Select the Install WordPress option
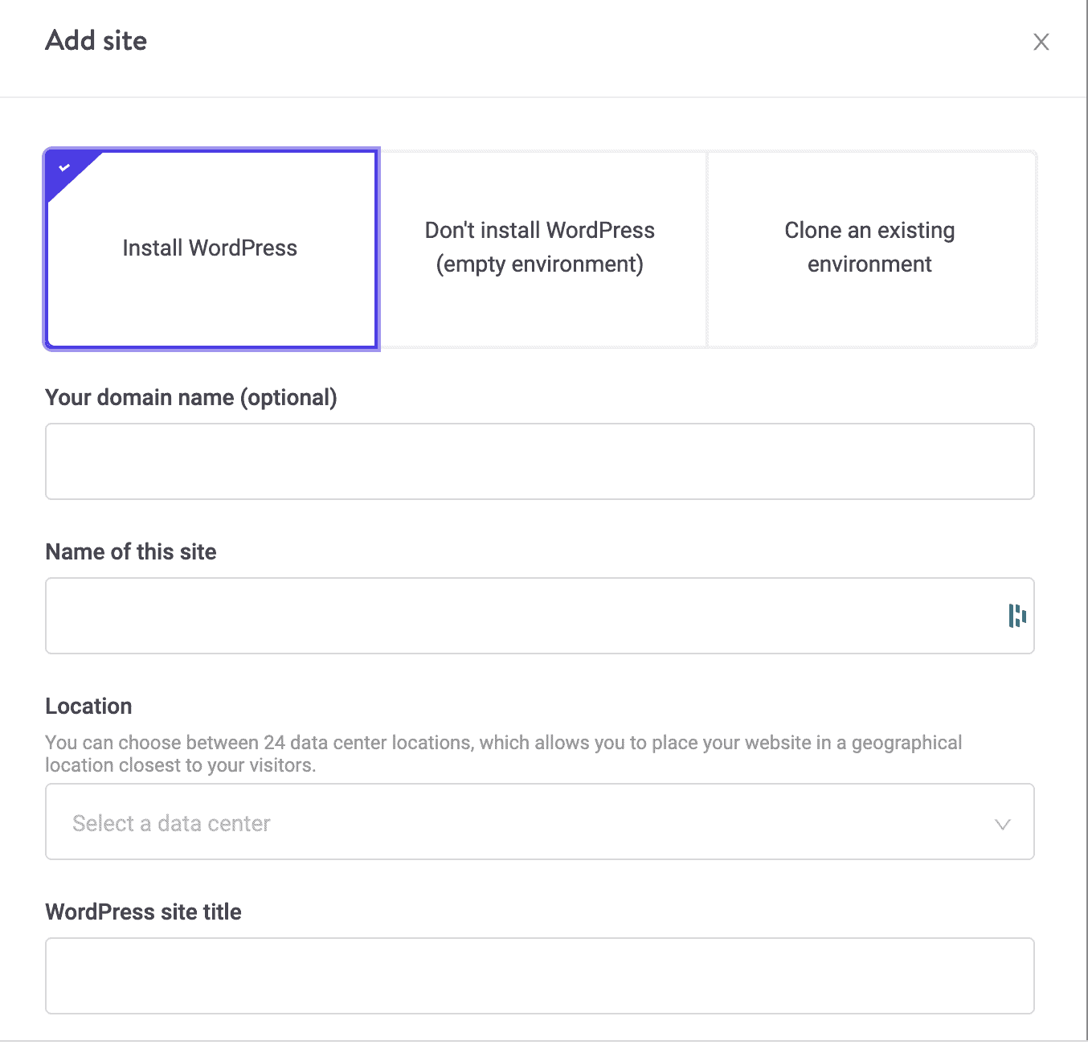This screenshot has width=1088, height=1045. pos(210,248)
